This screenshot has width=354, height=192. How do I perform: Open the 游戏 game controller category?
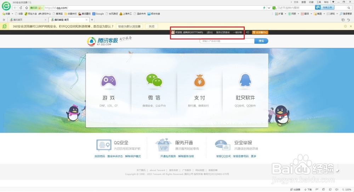(109, 81)
